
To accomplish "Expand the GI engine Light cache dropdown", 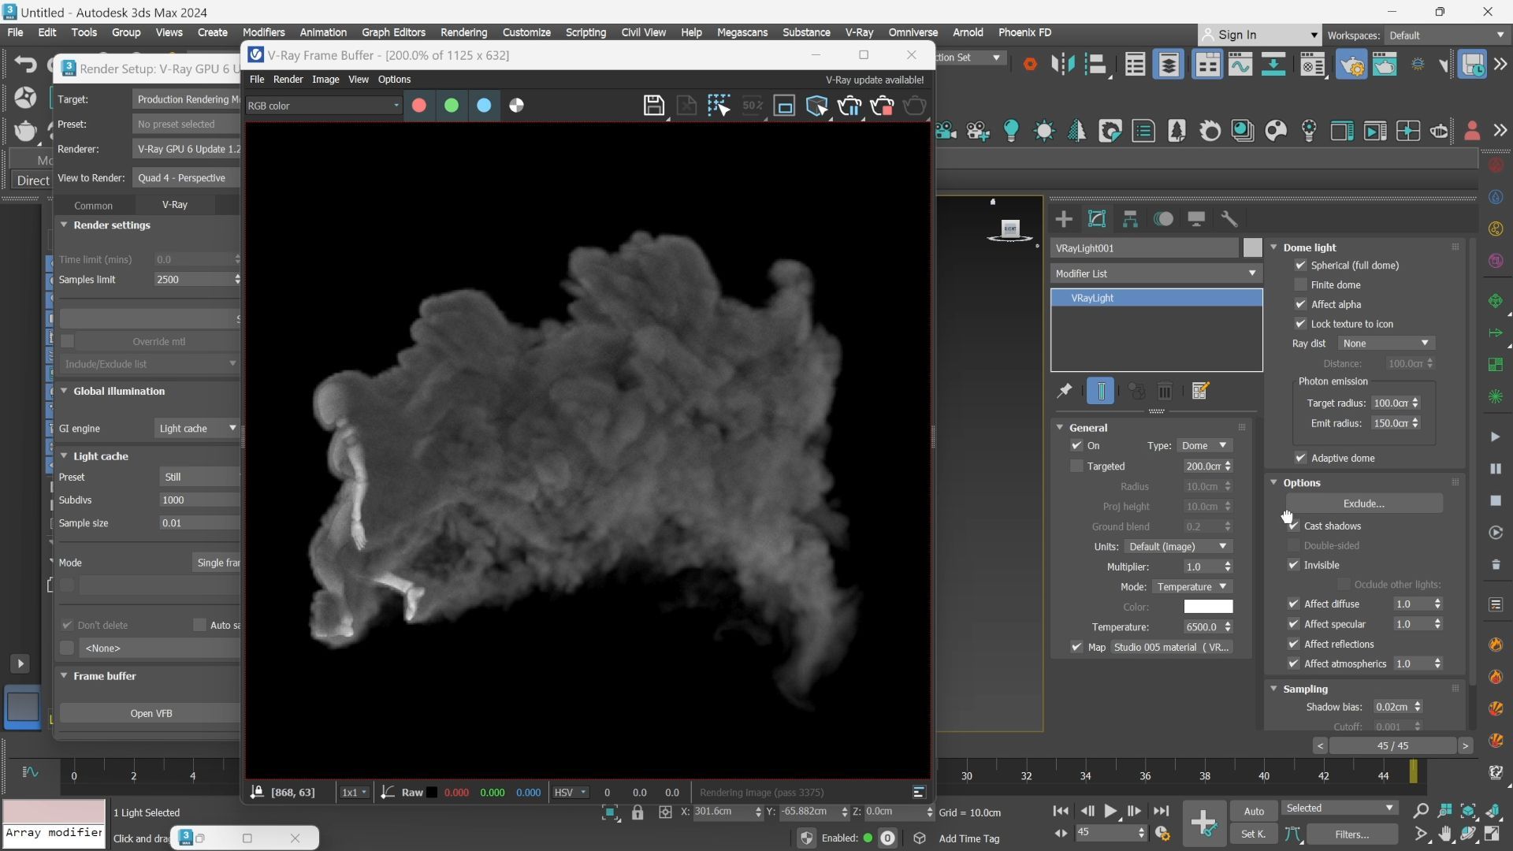I will coord(197,429).
